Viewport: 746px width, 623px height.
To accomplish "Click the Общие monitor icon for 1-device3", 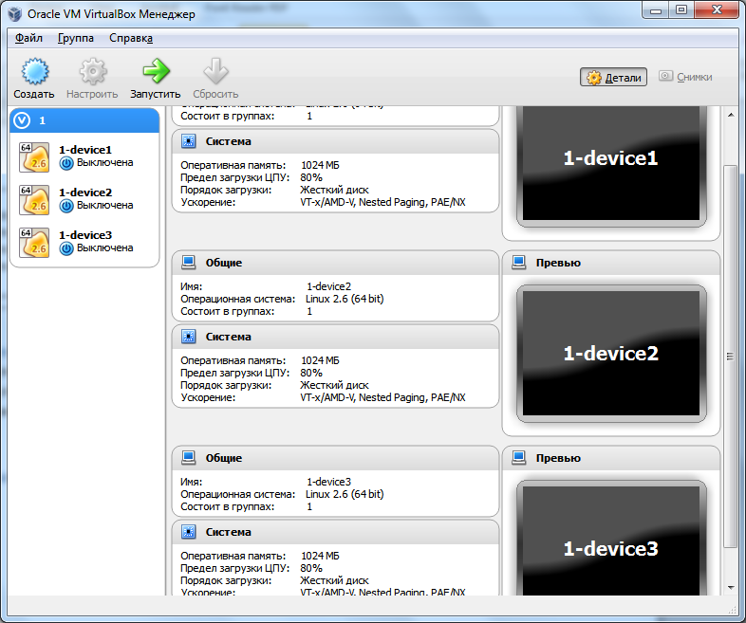I will [189, 458].
